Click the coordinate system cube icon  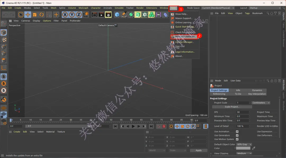[x=86, y=15]
